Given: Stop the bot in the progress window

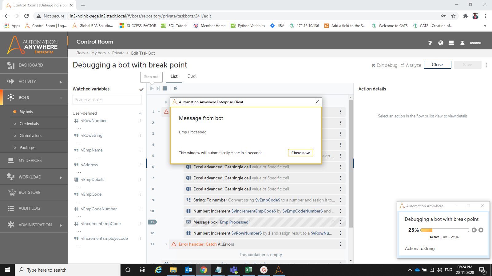Looking at the screenshot, I should 481,230.
